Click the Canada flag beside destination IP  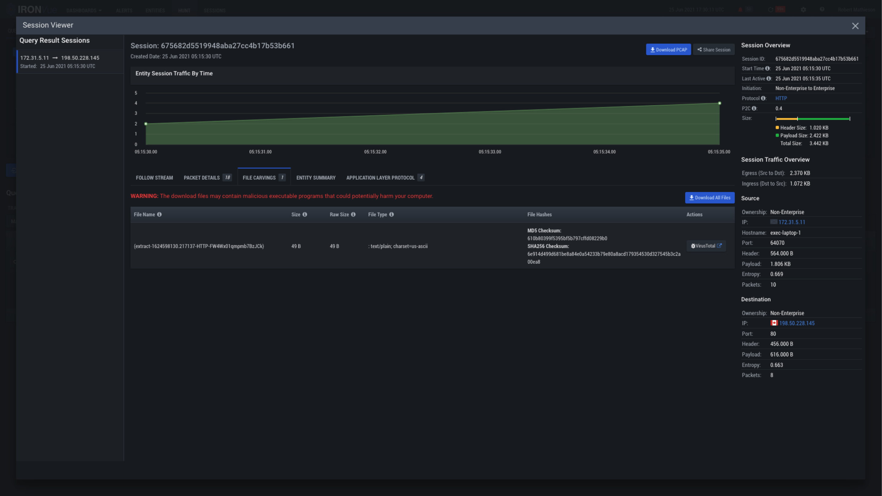[774, 323]
